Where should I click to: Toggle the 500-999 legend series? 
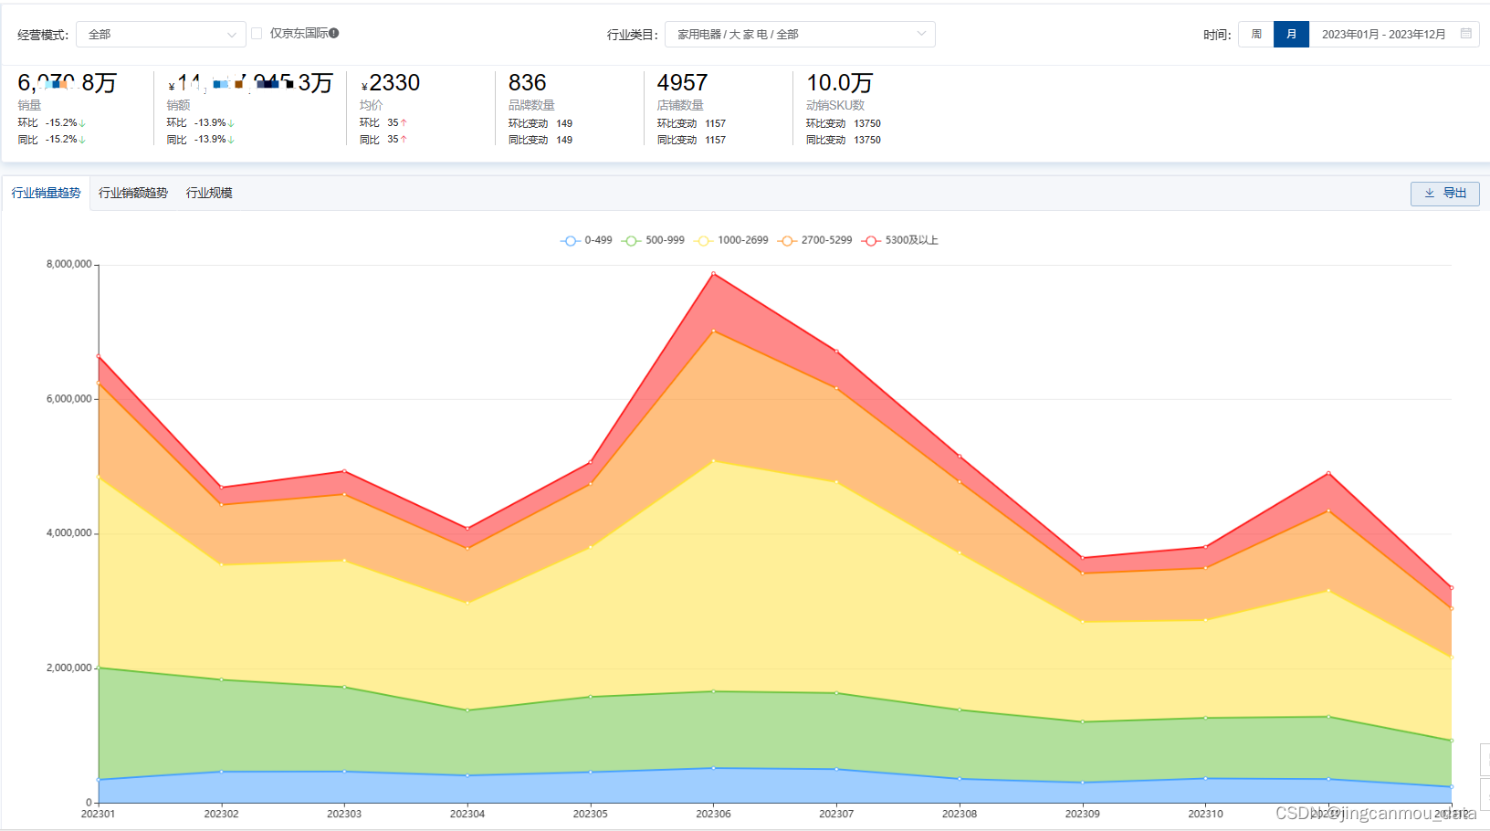(x=653, y=240)
